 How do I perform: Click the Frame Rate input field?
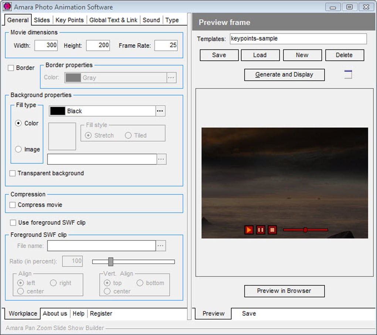(166, 45)
